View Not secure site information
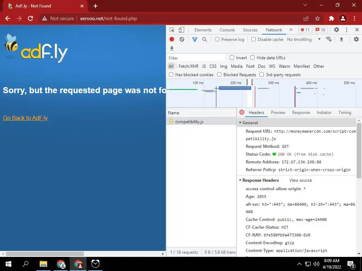The height and width of the screenshot is (271, 362). [58, 18]
